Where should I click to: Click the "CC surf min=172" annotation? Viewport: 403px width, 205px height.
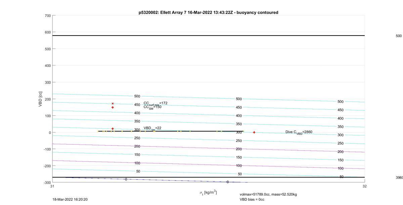(x=155, y=103)
